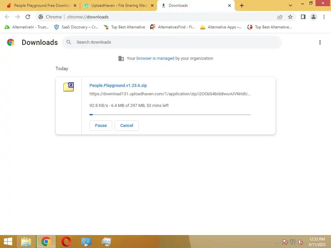
Task: Cancel the People Playground download
Action: [x=127, y=126]
